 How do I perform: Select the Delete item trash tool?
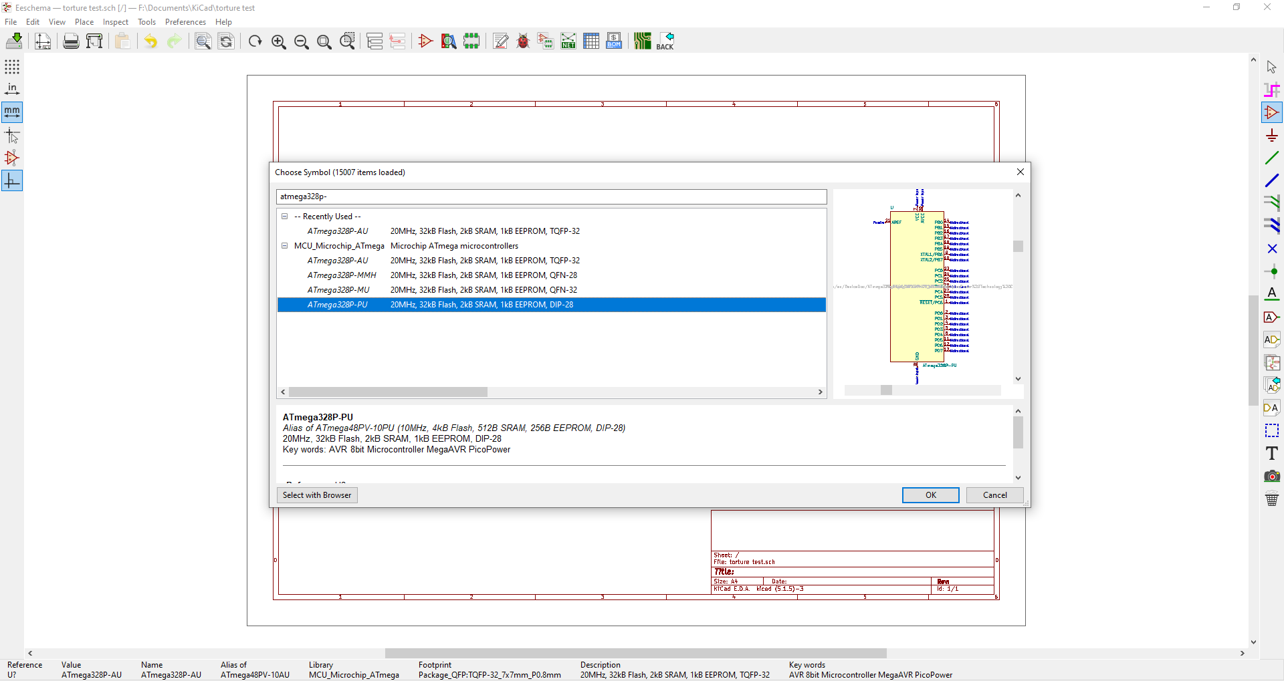pos(1272,499)
